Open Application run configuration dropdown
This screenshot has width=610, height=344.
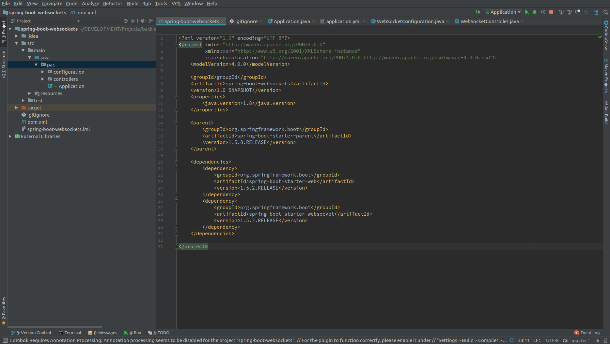coord(503,12)
